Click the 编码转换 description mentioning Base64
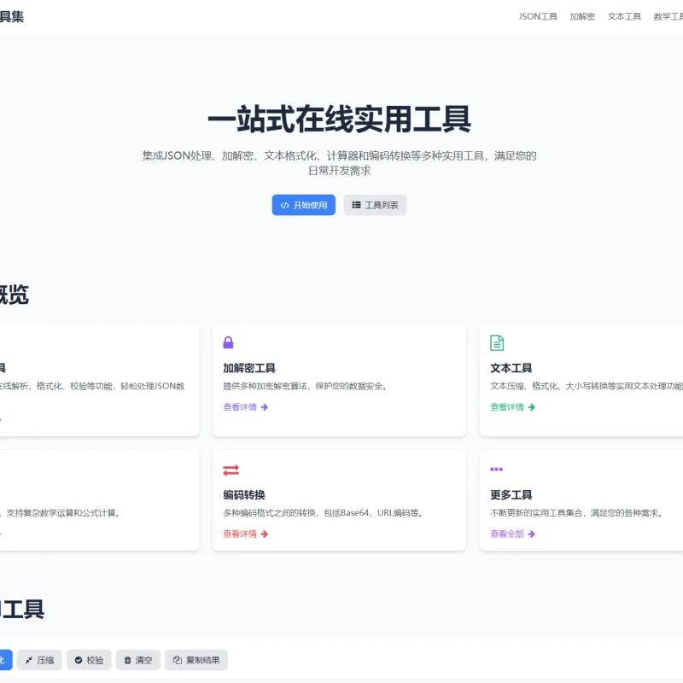The height and width of the screenshot is (683, 683). tap(324, 513)
